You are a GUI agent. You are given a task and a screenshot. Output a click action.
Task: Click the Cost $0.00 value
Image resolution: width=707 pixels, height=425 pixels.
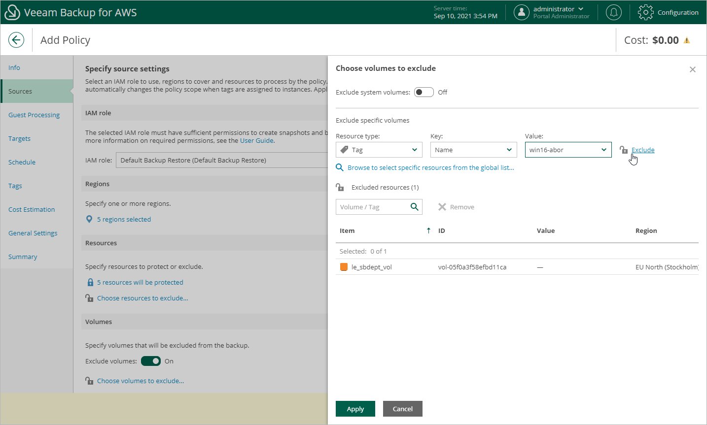click(666, 40)
